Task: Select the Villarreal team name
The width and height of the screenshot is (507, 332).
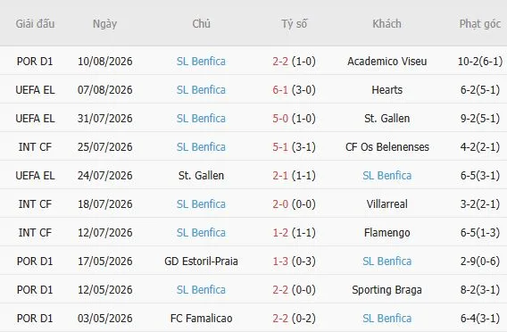Action: (x=386, y=204)
